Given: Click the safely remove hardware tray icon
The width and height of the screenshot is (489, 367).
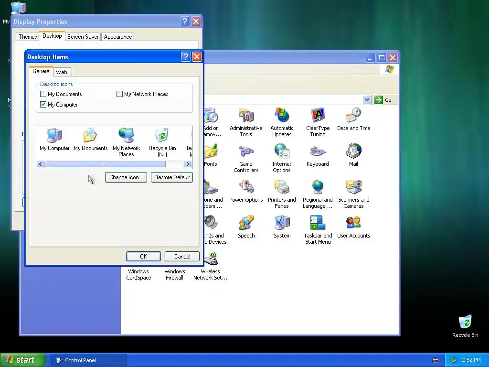Looking at the screenshot, I should (454, 360).
